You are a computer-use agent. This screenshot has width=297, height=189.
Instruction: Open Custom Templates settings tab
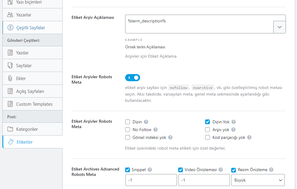(x=32, y=104)
